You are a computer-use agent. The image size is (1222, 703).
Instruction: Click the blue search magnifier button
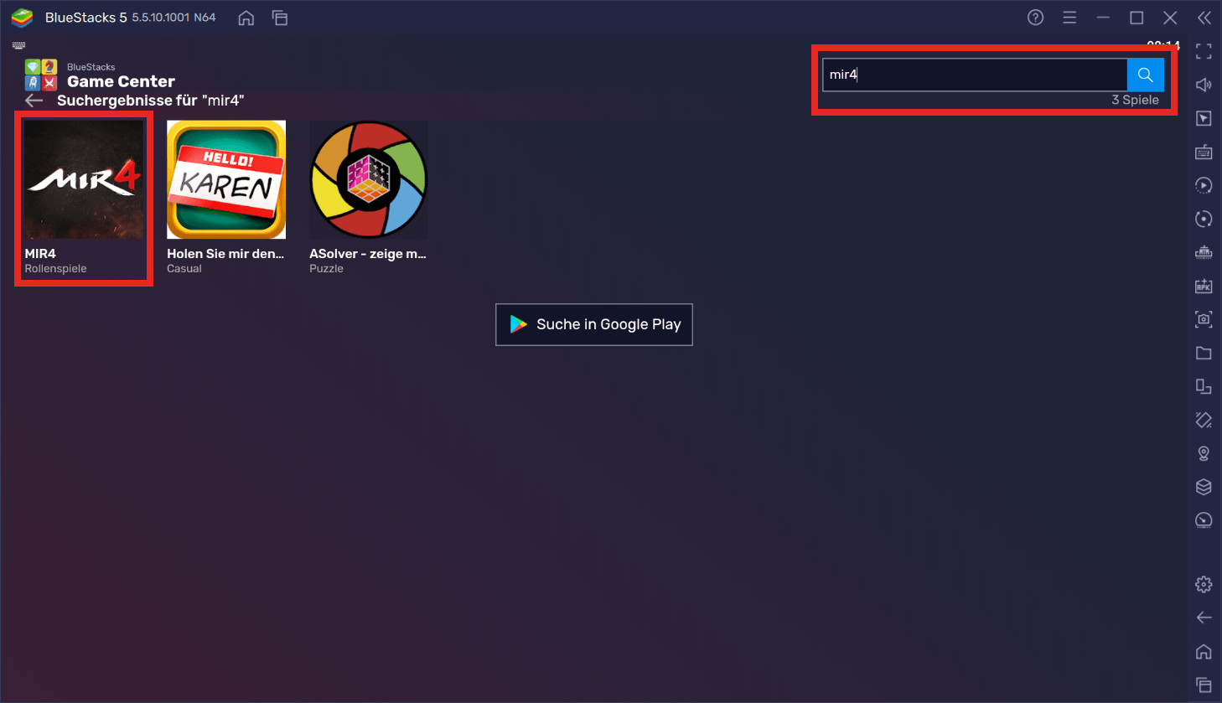coord(1145,75)
